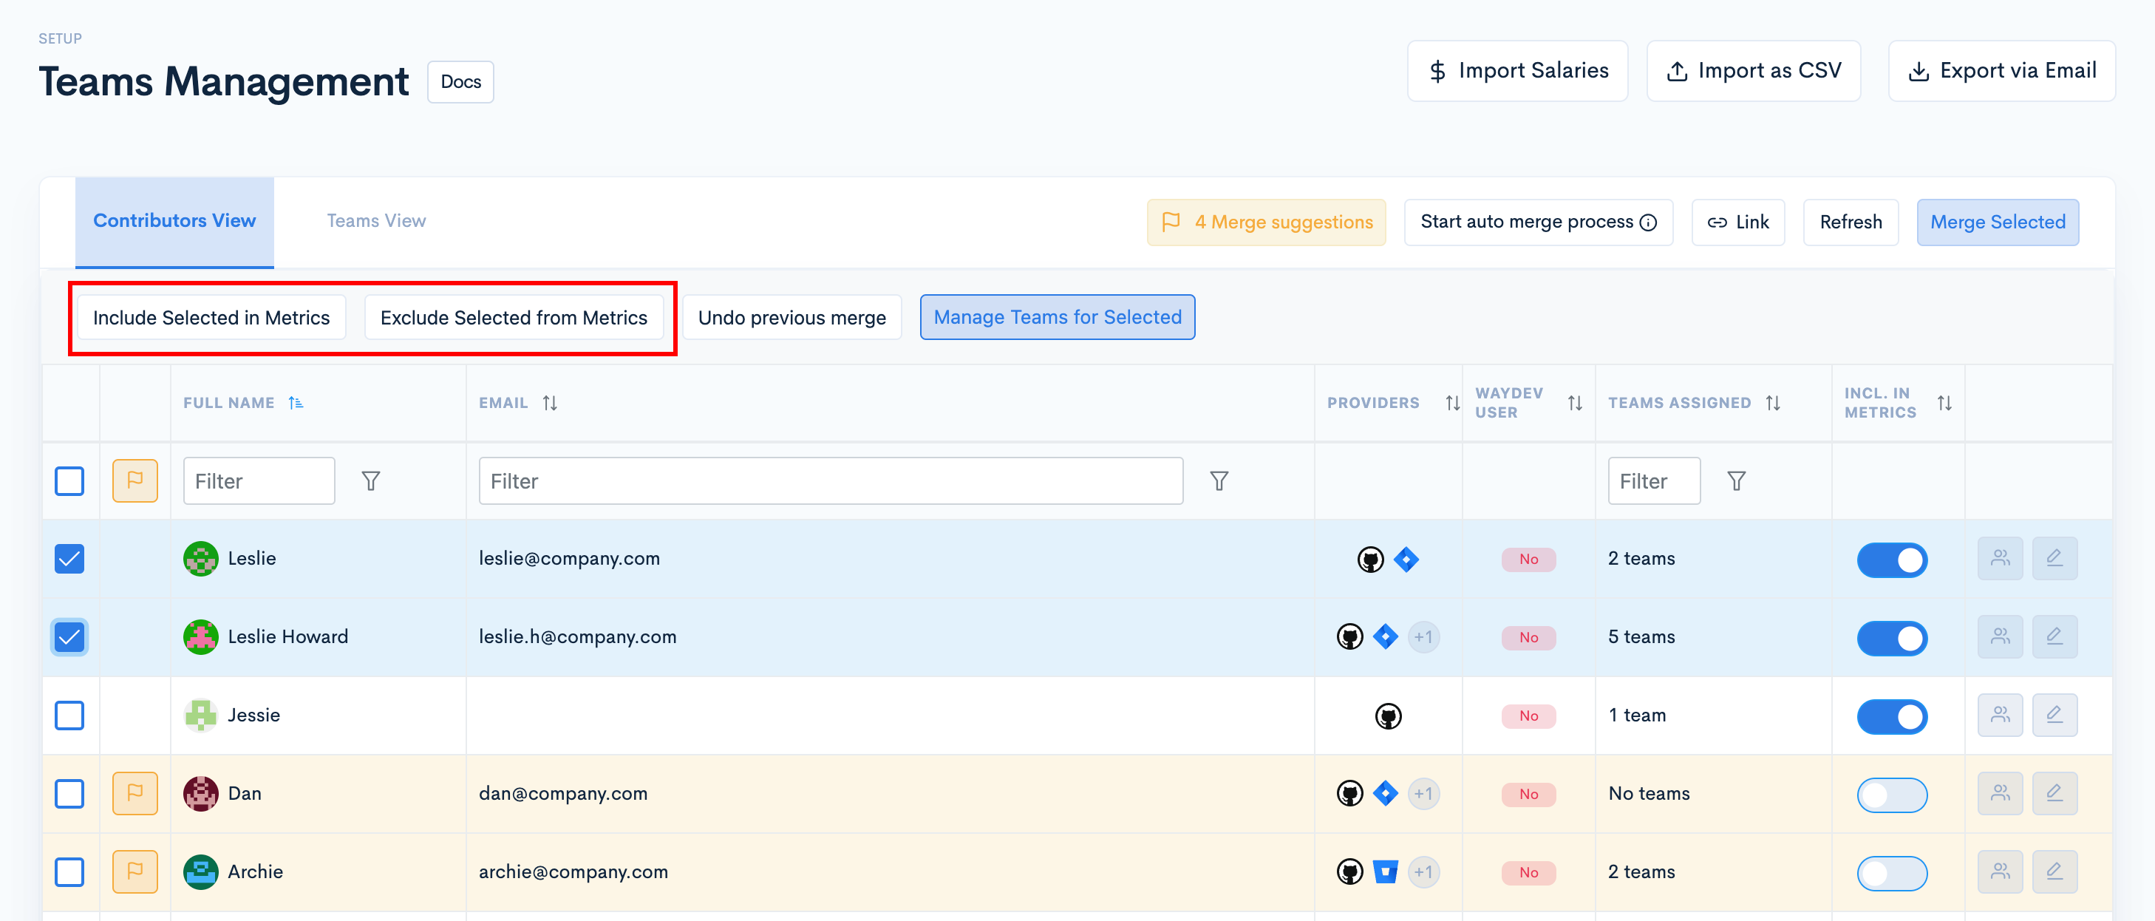Viewport: 2155px width, 921px height.
Task: Select the Archie row checkbox
Action: coord(69,872)
